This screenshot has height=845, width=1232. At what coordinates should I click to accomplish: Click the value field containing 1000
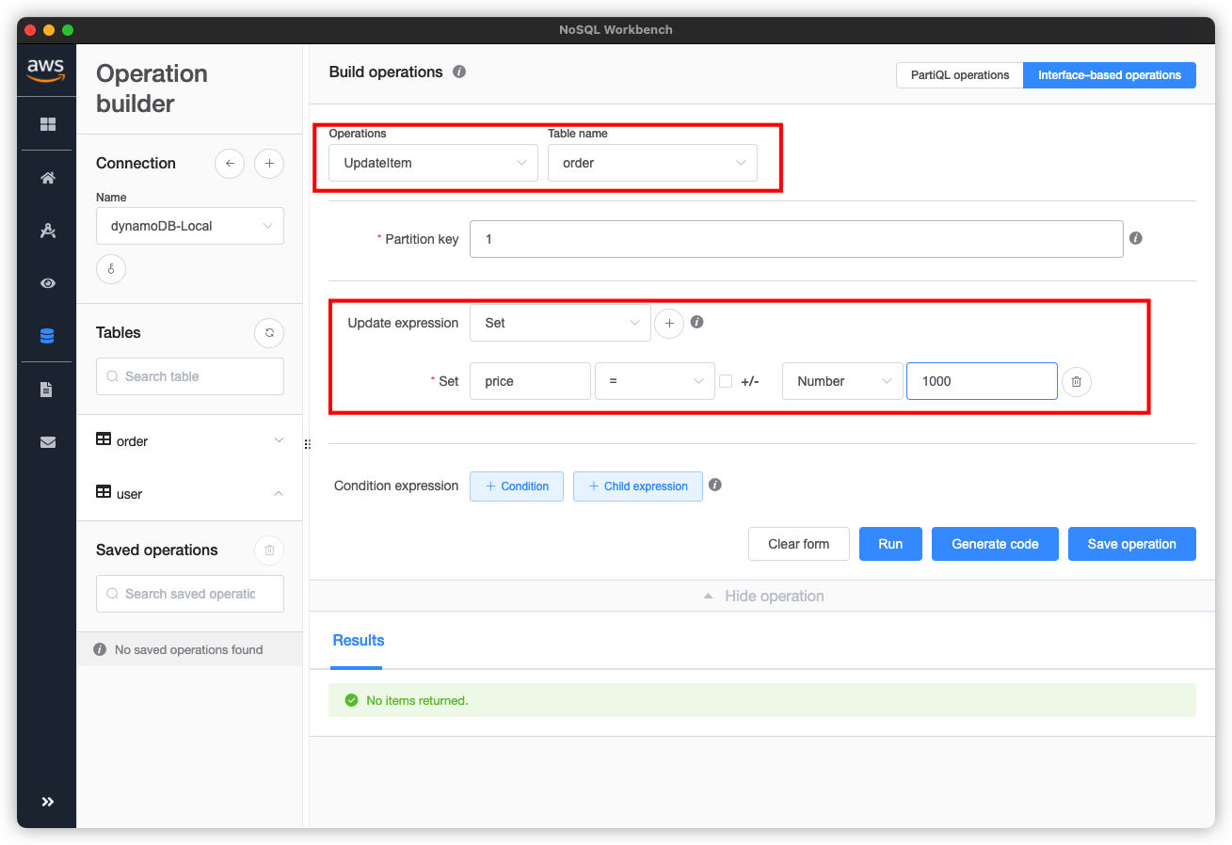tap(982, 381)
